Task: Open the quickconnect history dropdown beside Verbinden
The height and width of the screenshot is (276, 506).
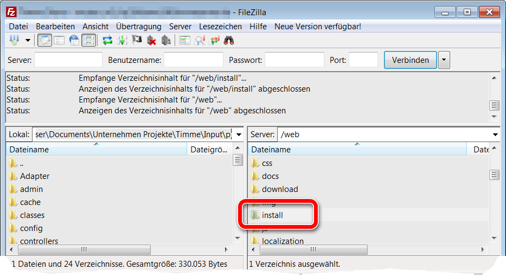Action: click(444, 60)
